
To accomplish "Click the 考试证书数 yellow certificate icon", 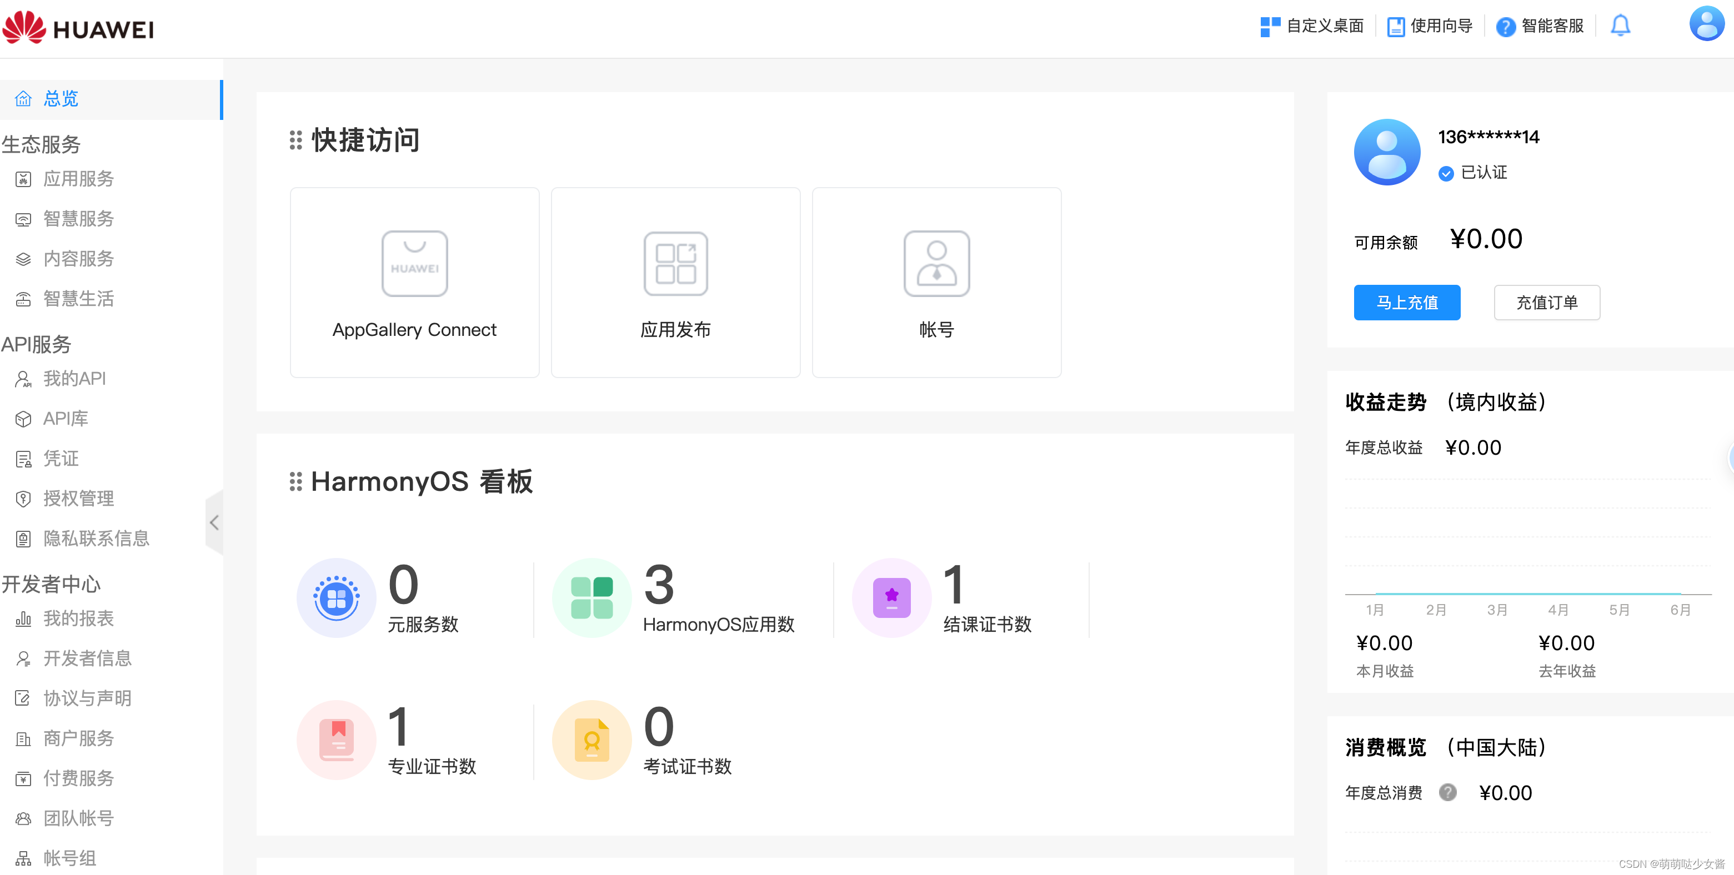I will point(591,739).
